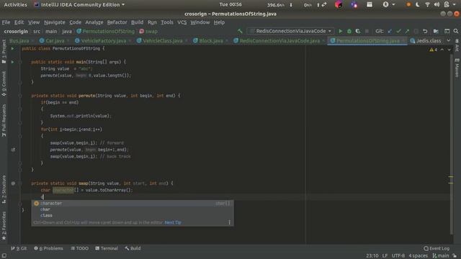The width and height of the screenshot is (461, 259).
Task: Run RedisConnectionViaJavaCode with the green play icon
Action: coord(341,31)
